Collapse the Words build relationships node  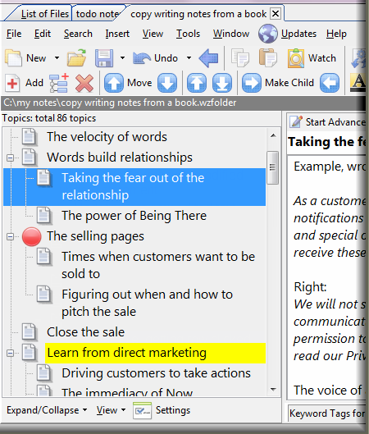pos(10,158)
